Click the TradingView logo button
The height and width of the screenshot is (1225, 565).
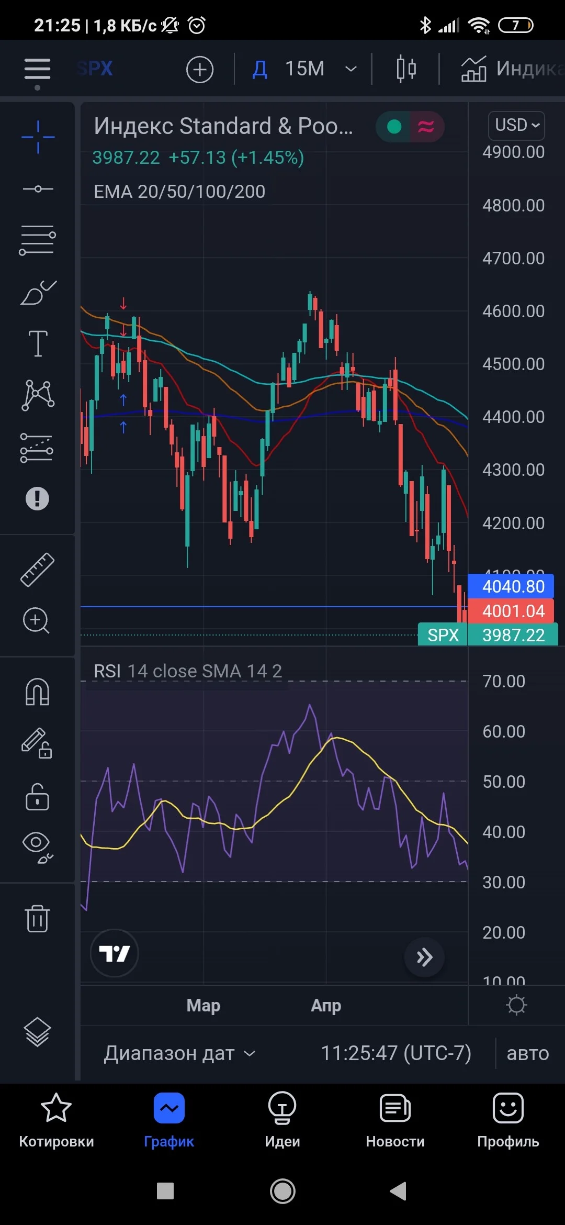coord(115,953)
